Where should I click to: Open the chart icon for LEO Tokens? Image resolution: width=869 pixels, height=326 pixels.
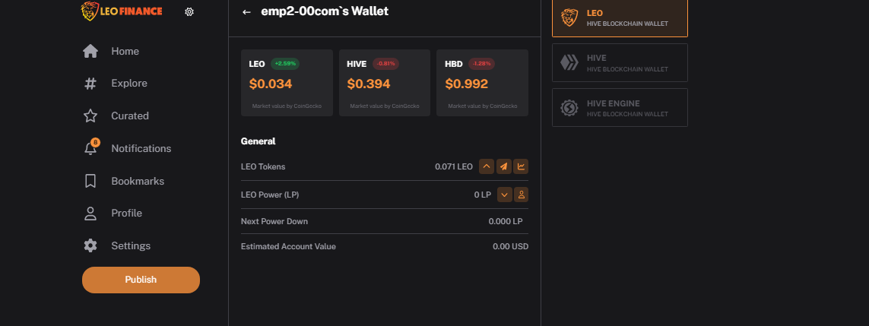[521, 166]
